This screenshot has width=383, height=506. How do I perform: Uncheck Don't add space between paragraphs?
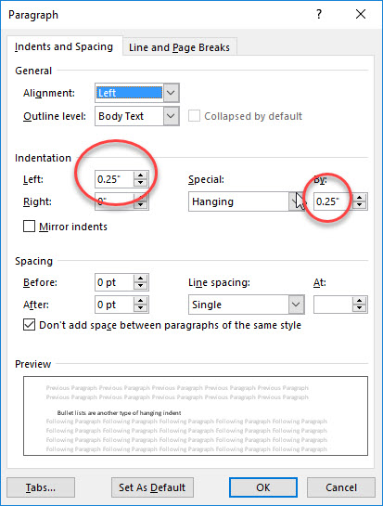[29, 325]
